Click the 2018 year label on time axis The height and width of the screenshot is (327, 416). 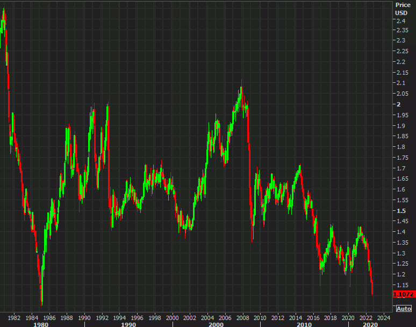[331, 318]
